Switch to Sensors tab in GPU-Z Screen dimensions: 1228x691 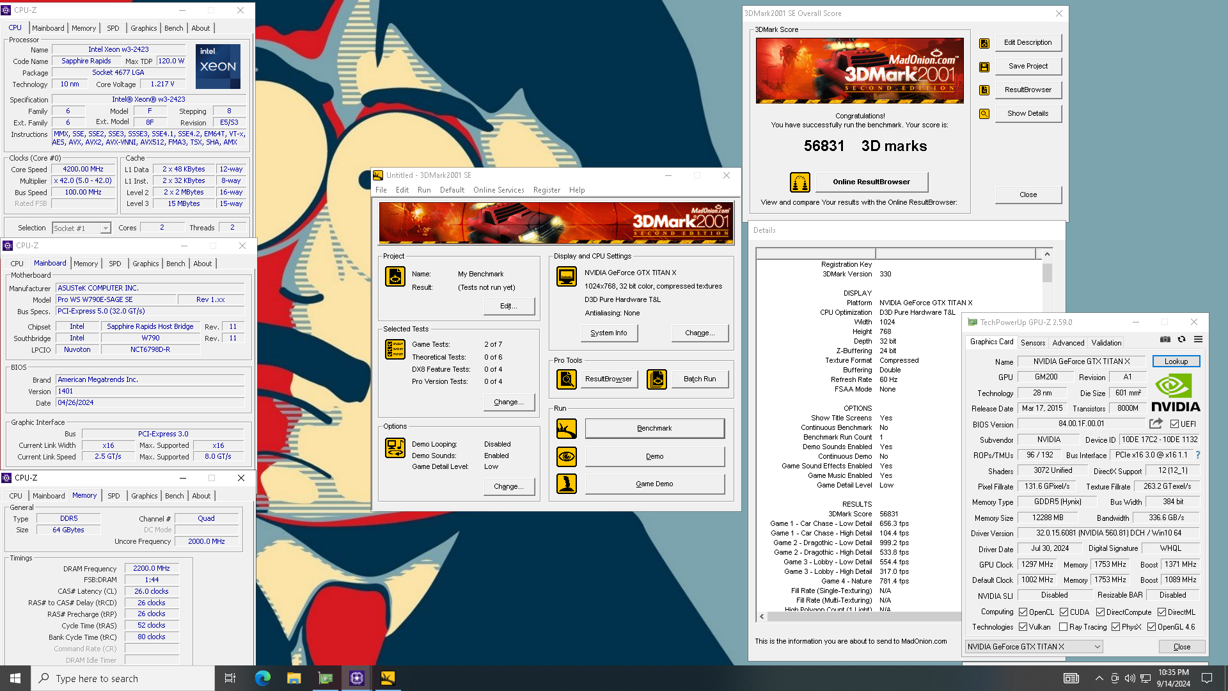[x=1033, y=343]
